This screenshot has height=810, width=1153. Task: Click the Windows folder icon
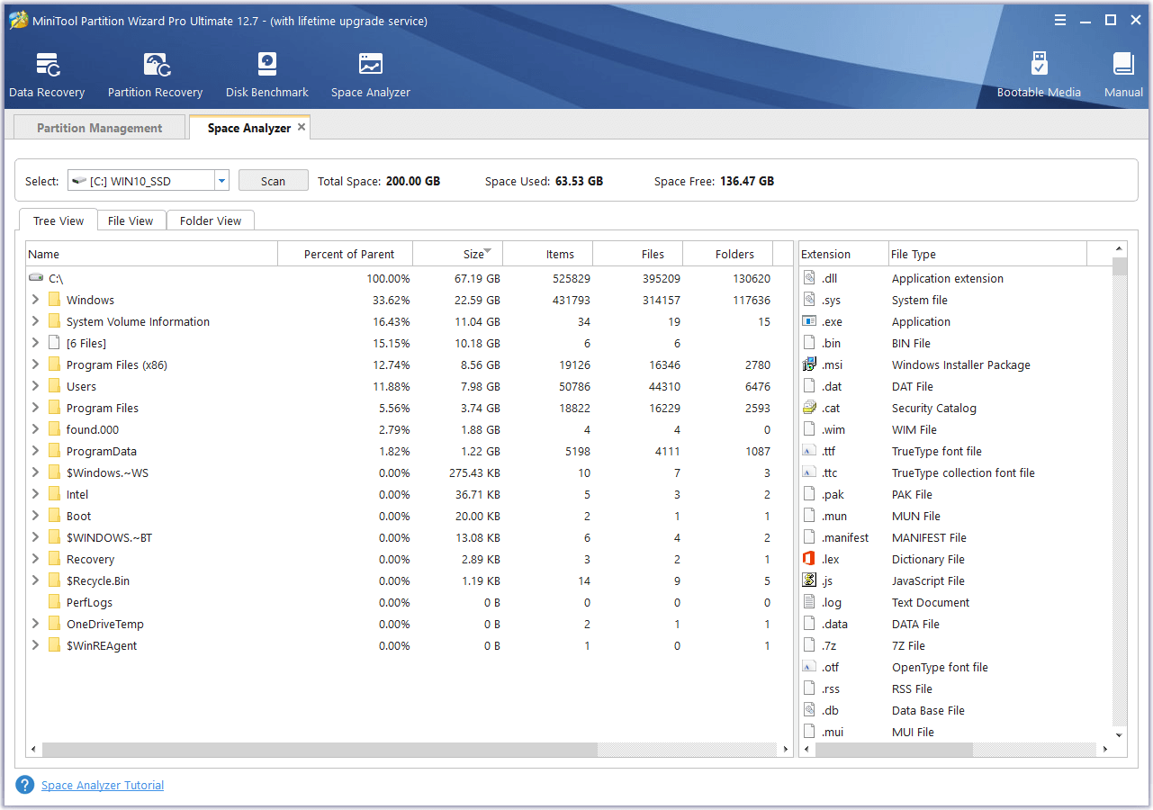tap(54, 300)
